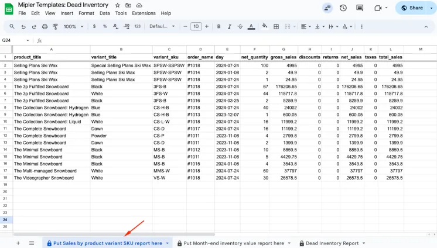Click the Share button
This screenshot has width=437, height=248.
point(412,8)
